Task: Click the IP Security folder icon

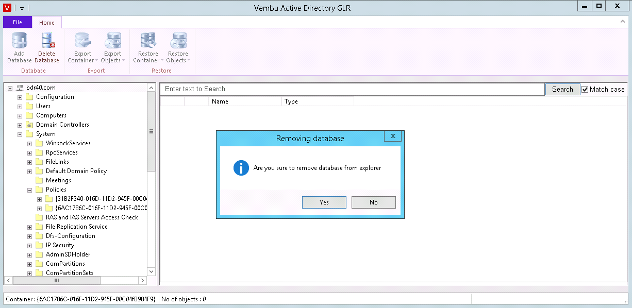Action: [39, 245]
